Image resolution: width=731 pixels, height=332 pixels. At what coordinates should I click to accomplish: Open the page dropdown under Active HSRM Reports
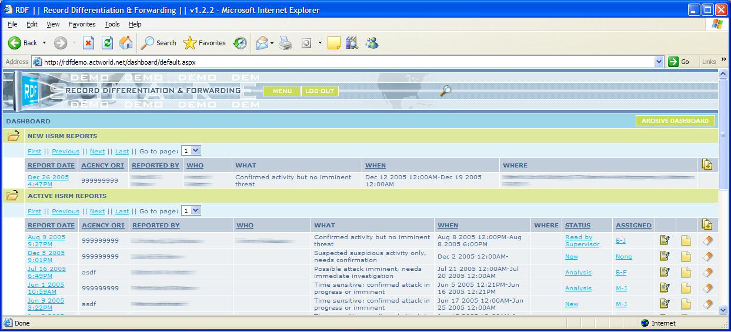click(191, 210)
